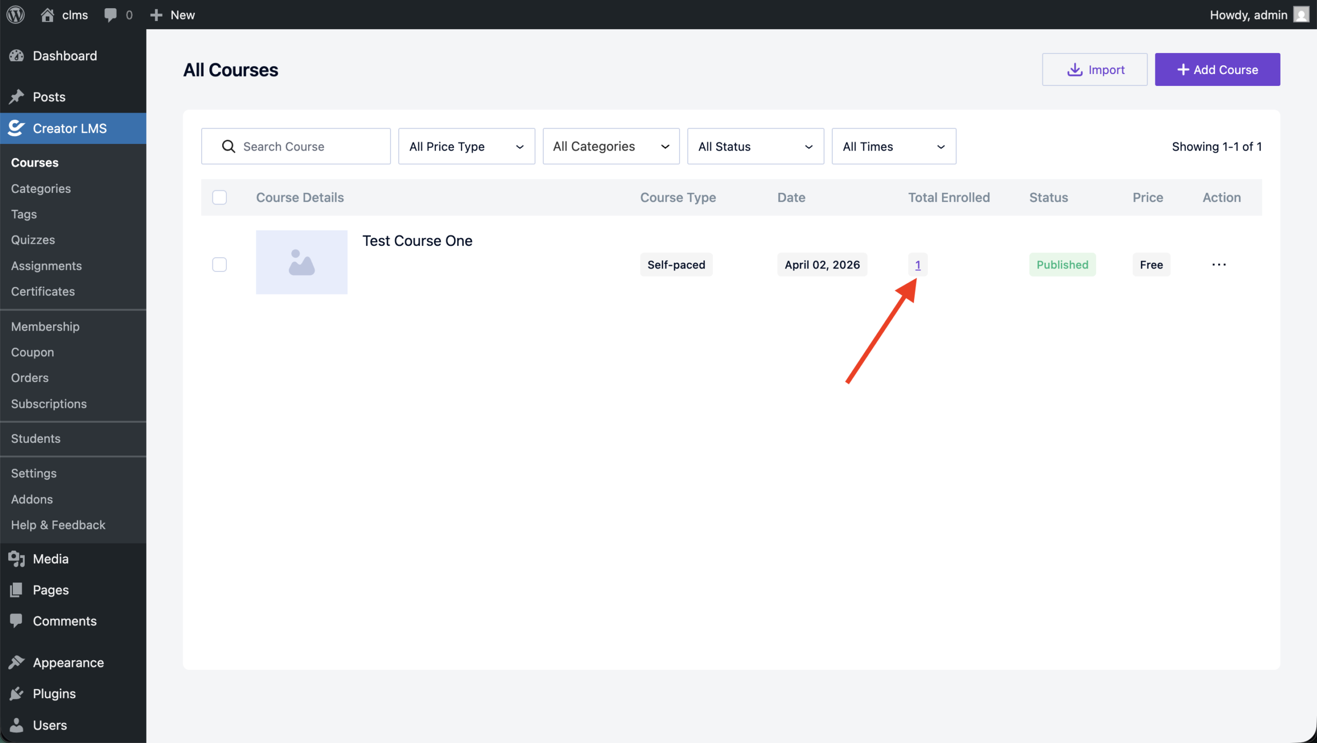The width and height of the screenshot is (1317, 743).
Task: Open the Media library icon
Action: [x=16, y=559]
